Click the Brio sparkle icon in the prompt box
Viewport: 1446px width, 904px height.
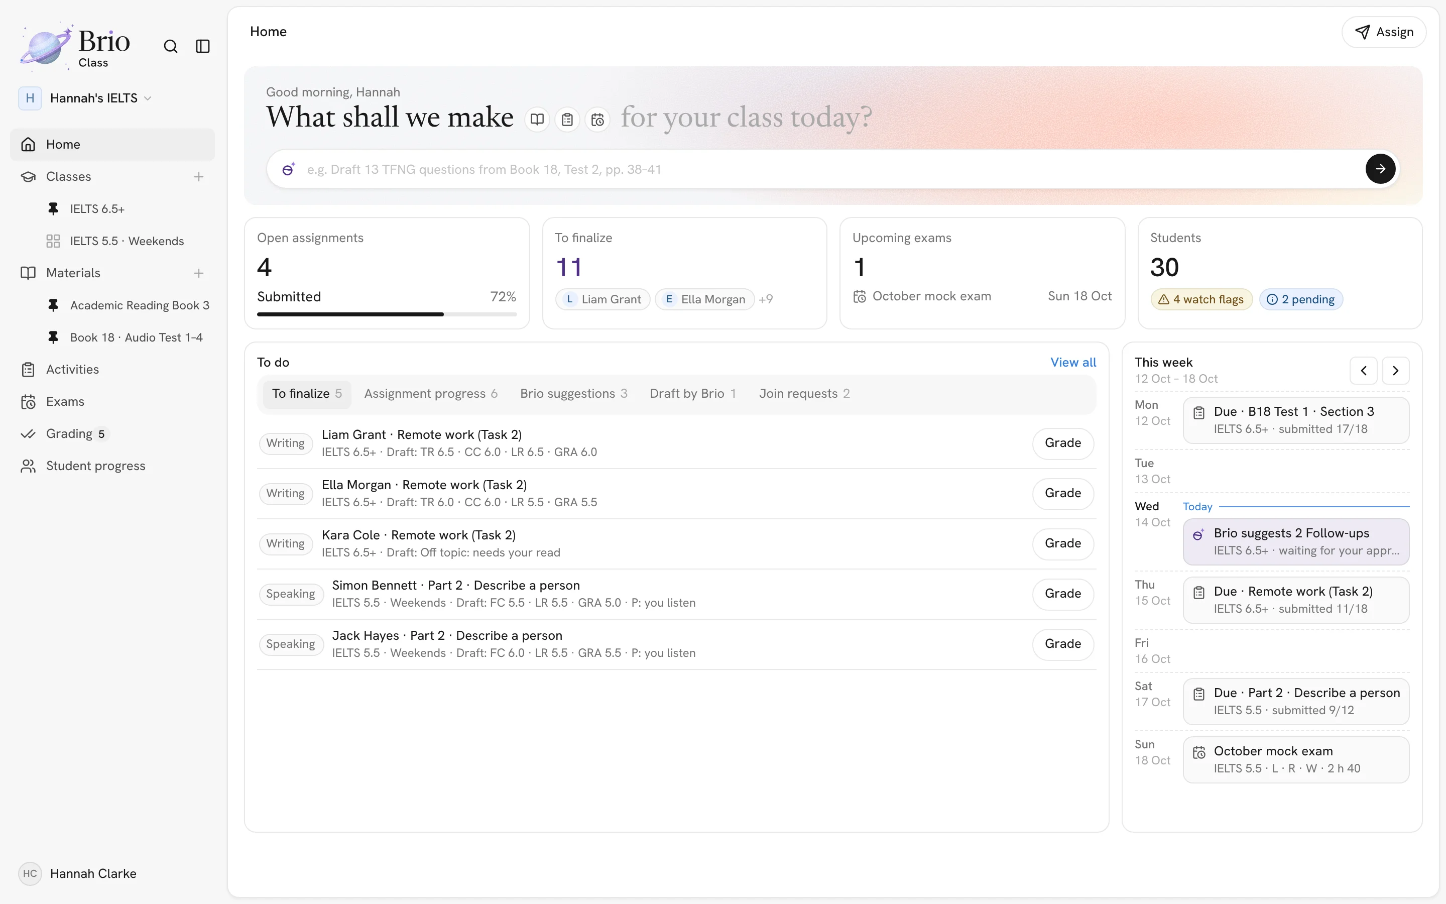(x=289, y=169)
